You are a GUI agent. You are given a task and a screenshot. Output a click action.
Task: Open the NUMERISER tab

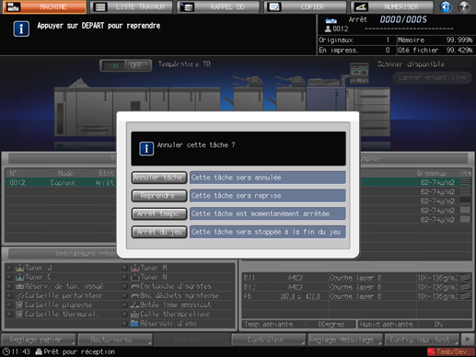392,6
